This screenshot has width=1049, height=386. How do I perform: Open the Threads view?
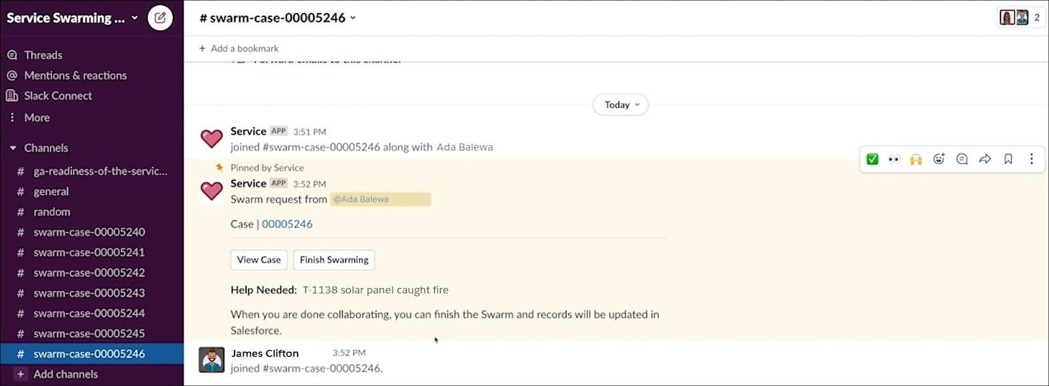[x=43, y=55]
